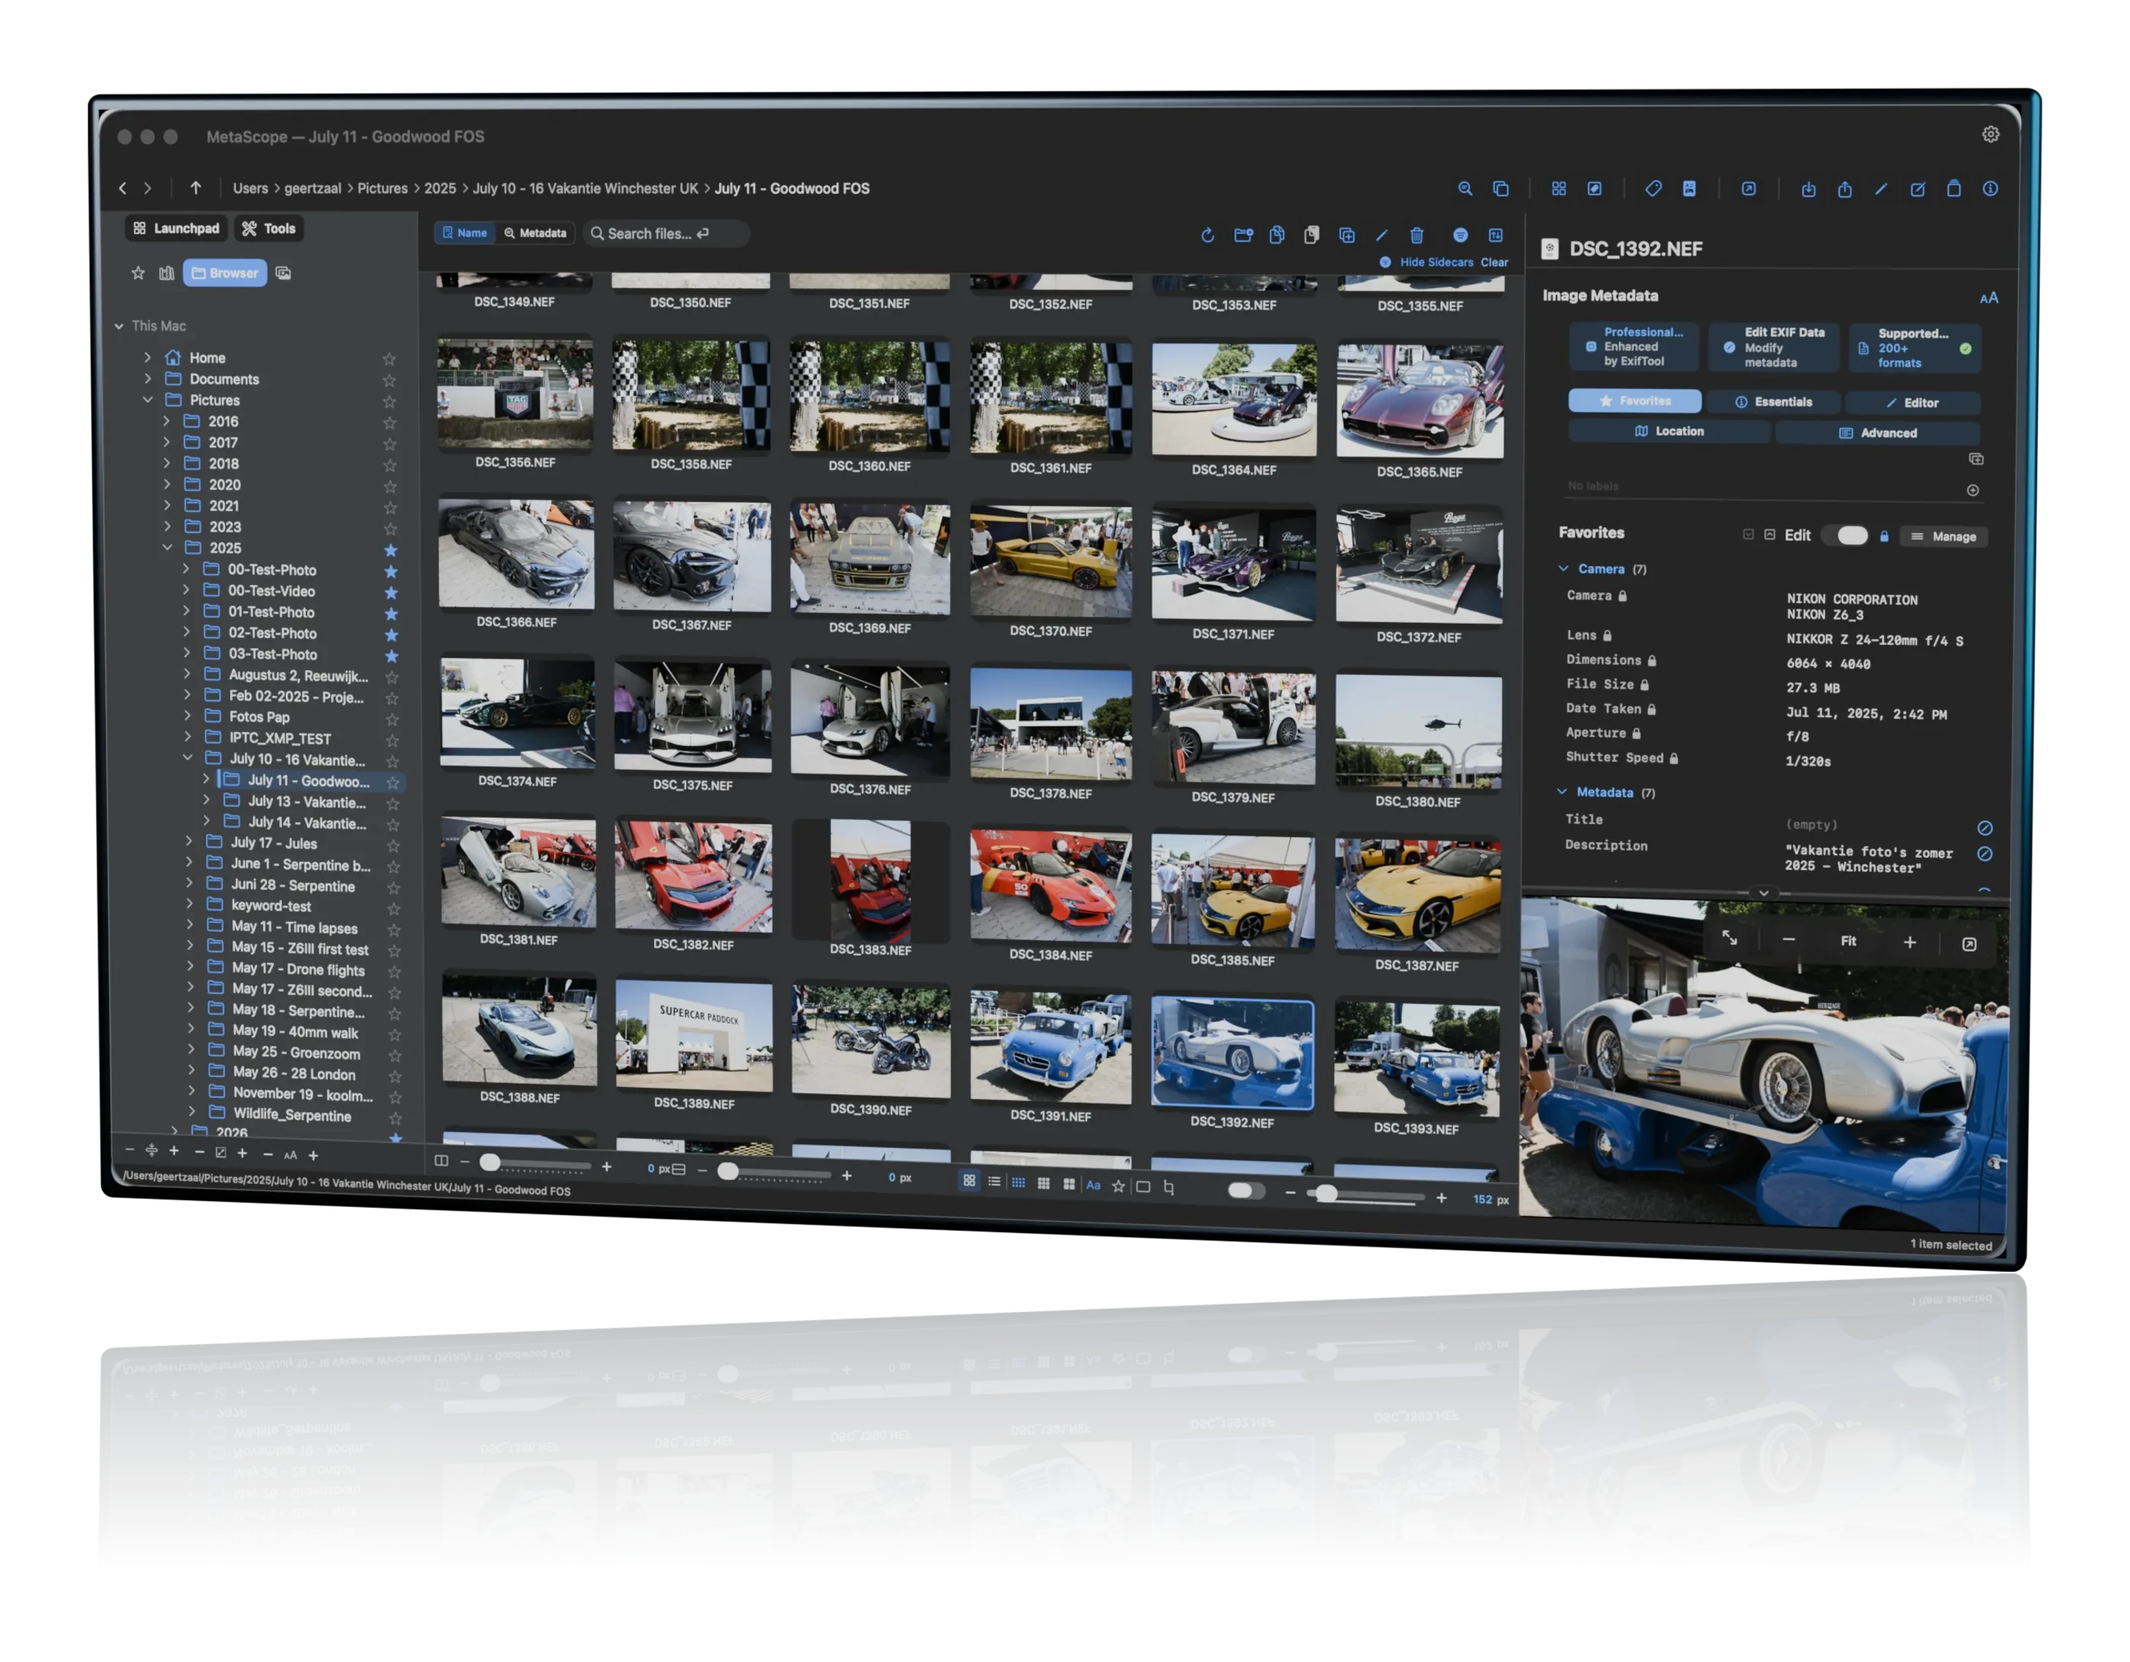Click the expand arrows icon on the preview
The height and width of the screenshot is (1662, 2130).
[x=1729, y=939]
